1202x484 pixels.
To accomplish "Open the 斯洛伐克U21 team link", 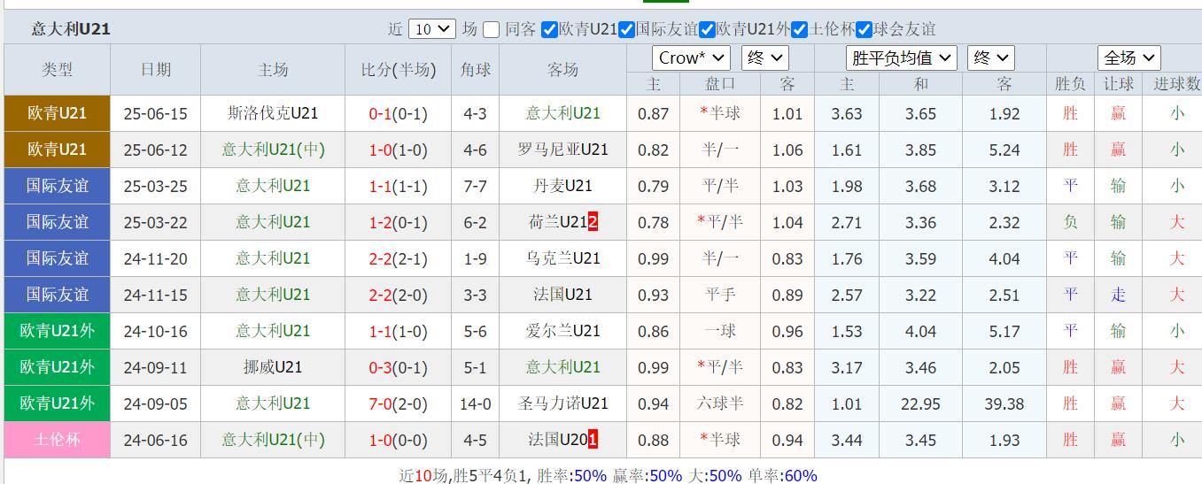I will coord(272,113).
